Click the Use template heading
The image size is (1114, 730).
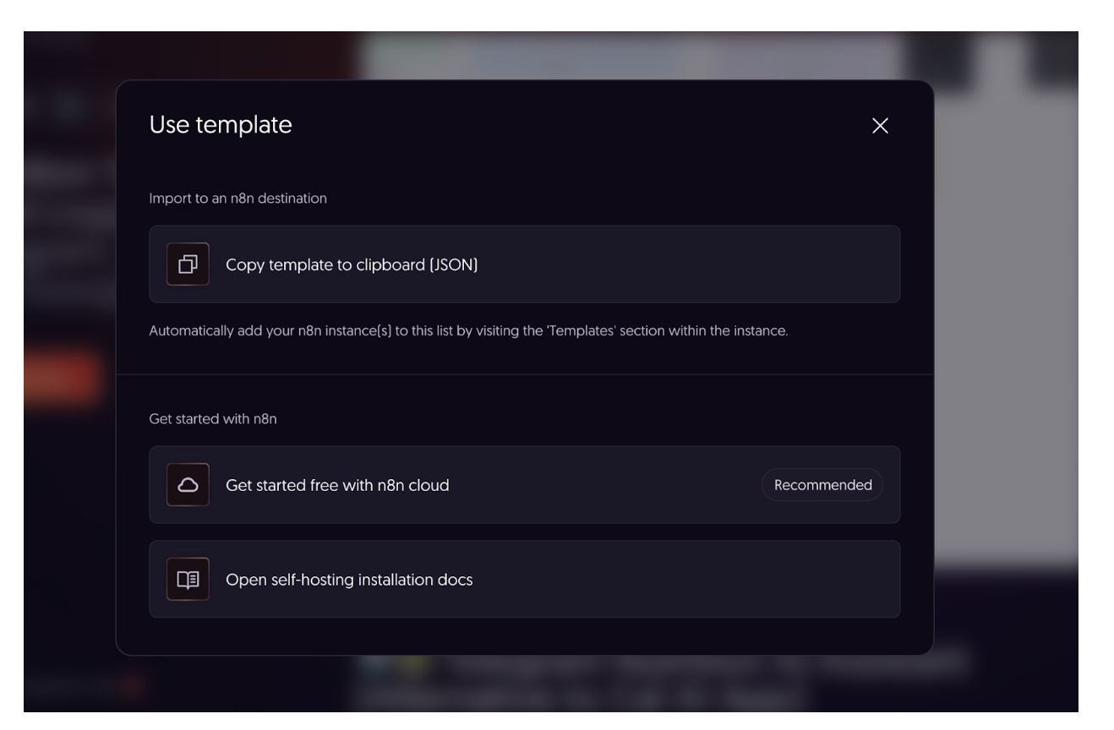221,125
